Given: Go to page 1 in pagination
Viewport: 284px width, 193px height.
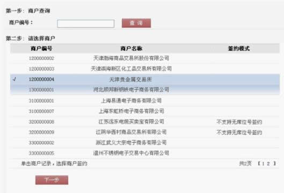Looking at the screenshot, I should pos(263,164).
